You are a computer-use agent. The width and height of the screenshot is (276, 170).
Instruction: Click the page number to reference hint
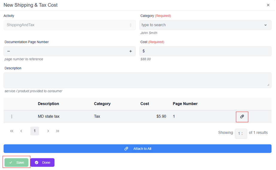[x=24, y=59]
